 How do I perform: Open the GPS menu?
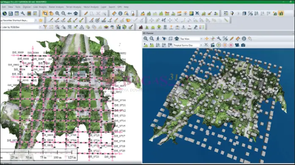[x=120, y=7]
